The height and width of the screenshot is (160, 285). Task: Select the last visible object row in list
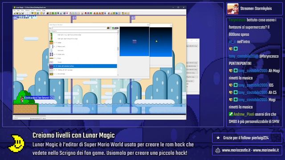pyautogui.click(x=83, y=74)
